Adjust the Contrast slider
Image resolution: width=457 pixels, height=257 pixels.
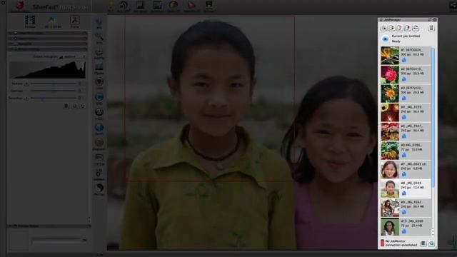(54, 91)
